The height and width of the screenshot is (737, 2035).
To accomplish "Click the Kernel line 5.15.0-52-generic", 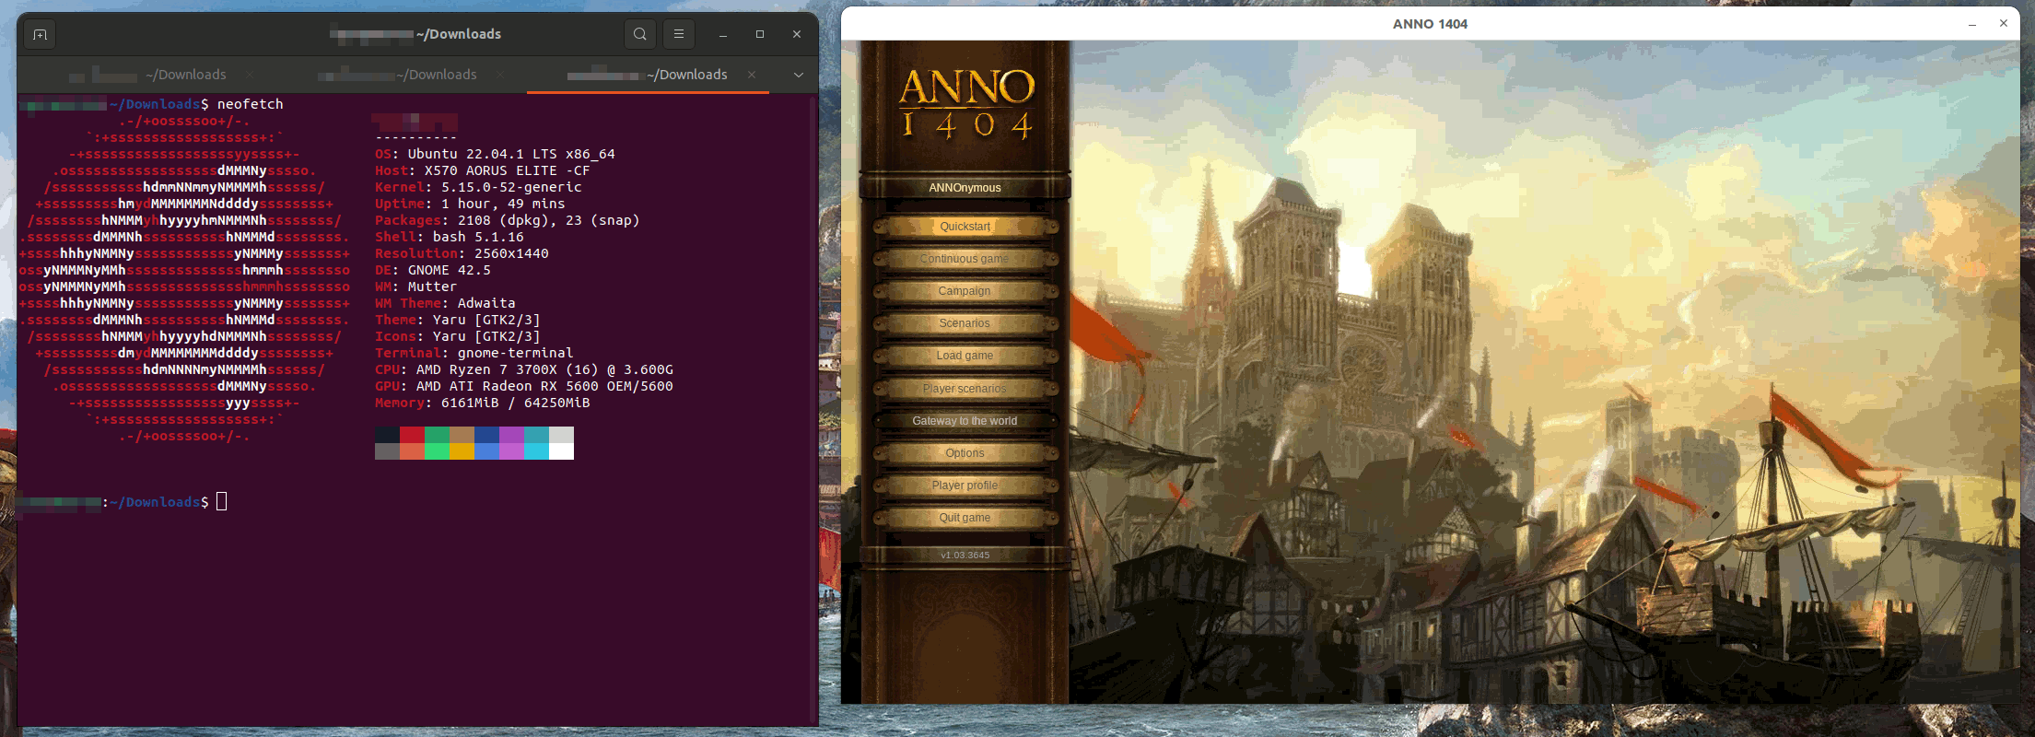I will 478,187.
